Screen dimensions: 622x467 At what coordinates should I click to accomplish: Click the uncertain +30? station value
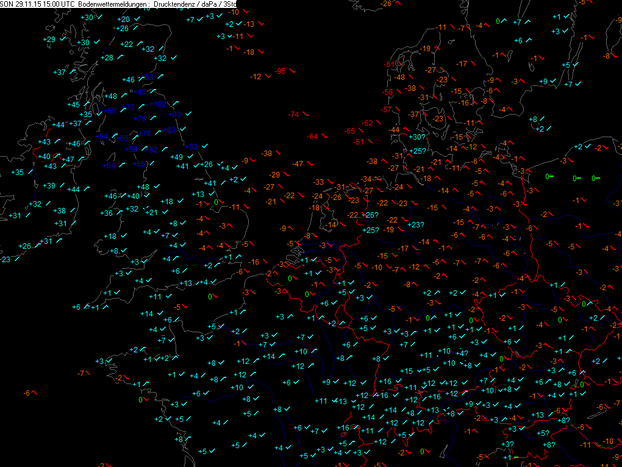point(417,138)
